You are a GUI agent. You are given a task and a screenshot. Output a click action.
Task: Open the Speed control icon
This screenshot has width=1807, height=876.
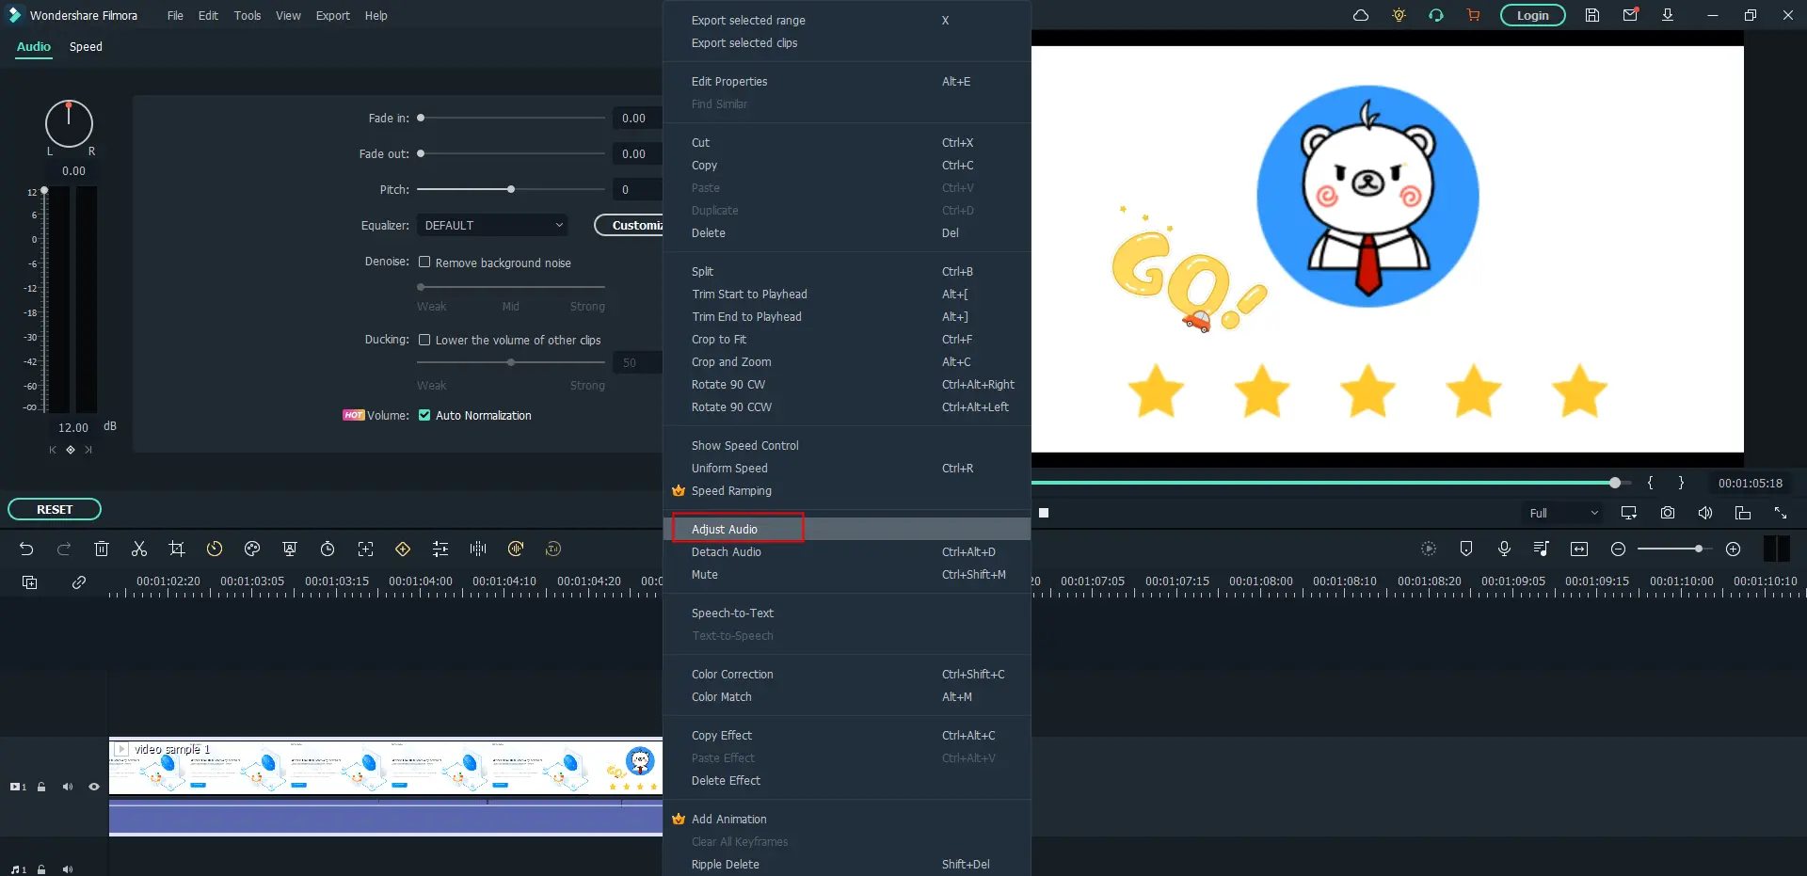[215, 549]
